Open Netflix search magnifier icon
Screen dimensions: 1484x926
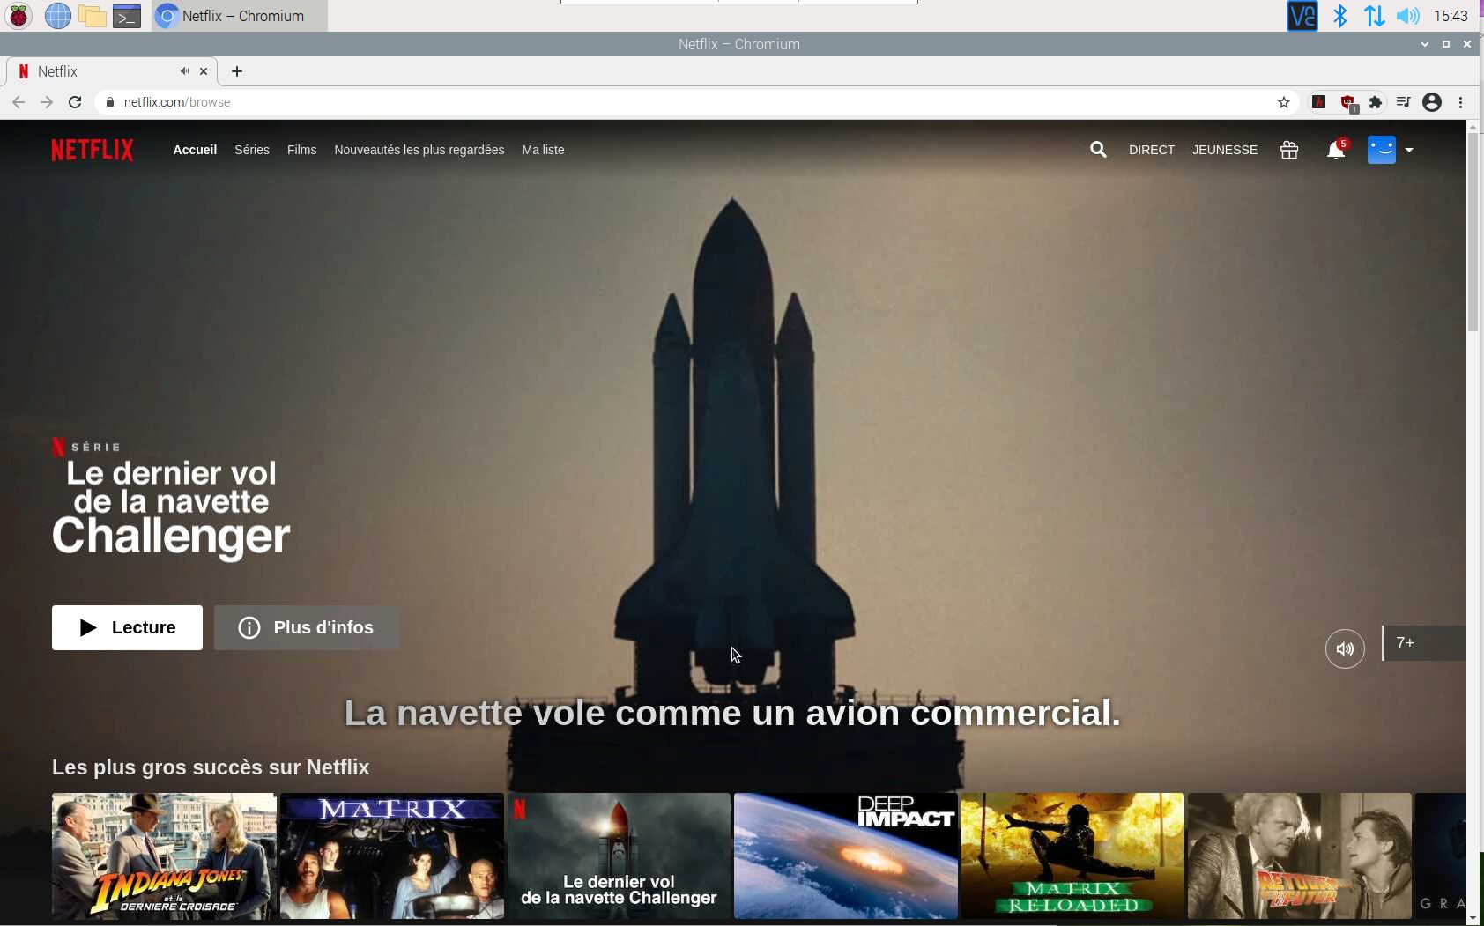1098,150
